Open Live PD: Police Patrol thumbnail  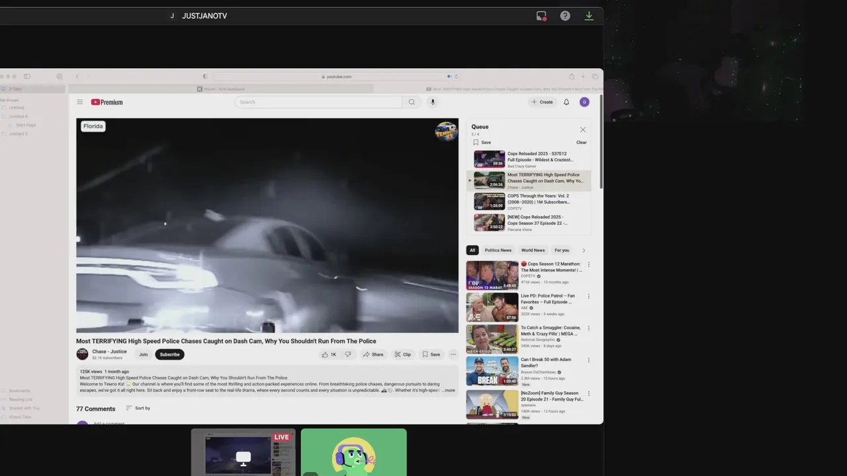(x=492, y=307)
